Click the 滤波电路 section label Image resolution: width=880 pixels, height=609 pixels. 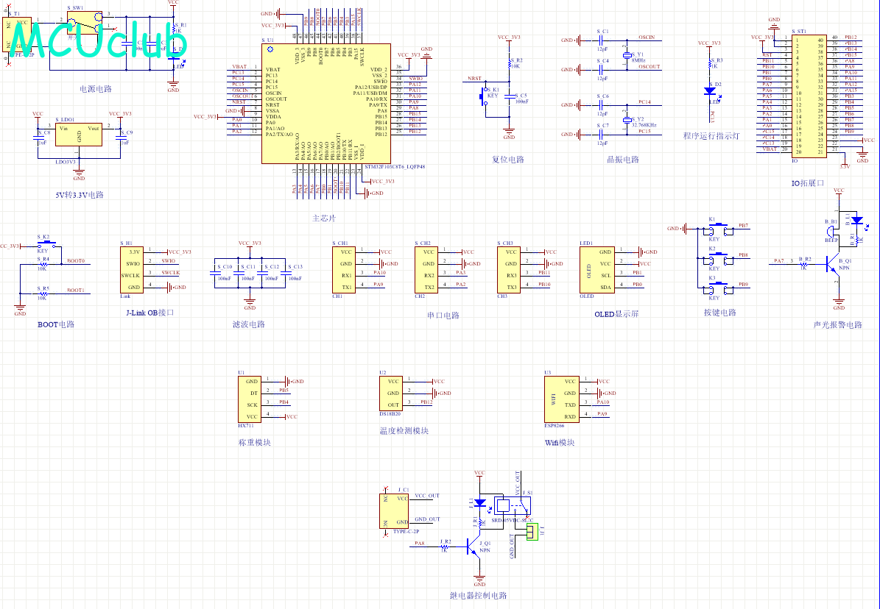249,324
